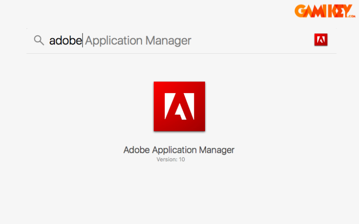The height and width of the screenshot is (224, 359).
Task: Open the large Adobe Application Manager icon
Action: coord(179,106)
